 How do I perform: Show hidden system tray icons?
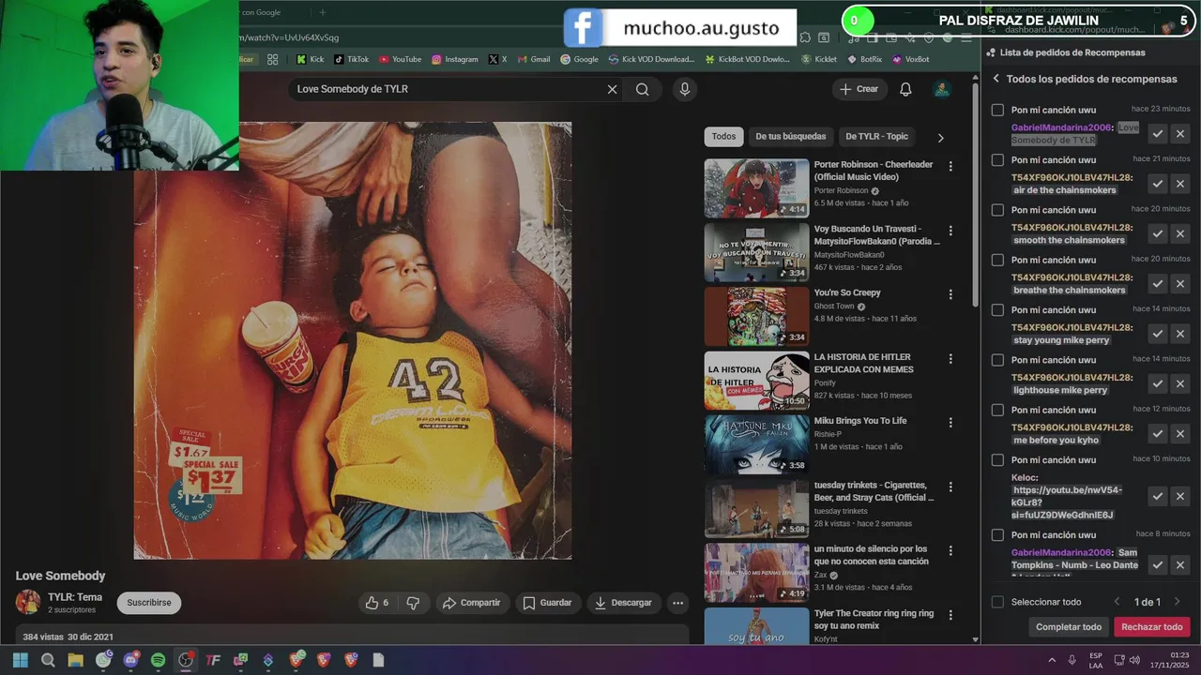tap(1052, 660)
